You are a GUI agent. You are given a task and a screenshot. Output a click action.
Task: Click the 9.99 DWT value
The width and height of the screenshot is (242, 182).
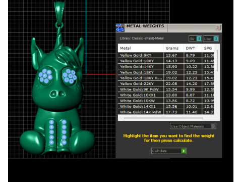pos(190,89)
